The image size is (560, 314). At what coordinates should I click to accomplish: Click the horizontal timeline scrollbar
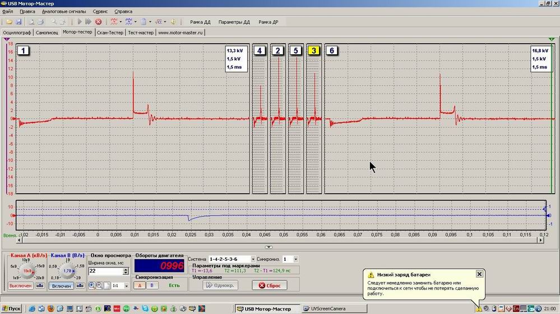pos(280,240)
